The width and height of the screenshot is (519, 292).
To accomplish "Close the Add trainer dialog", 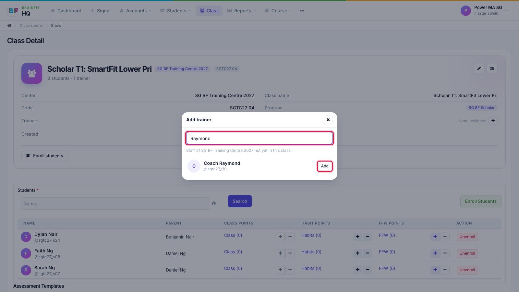I will tap(328, 120).
